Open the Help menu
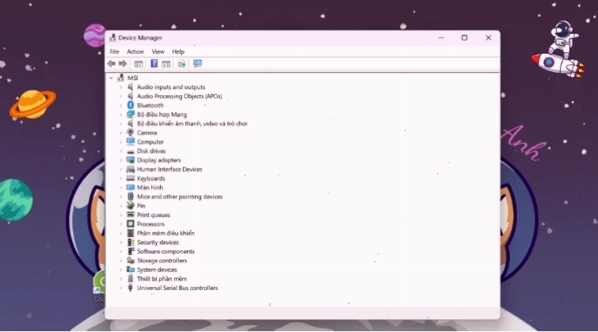Viewport: 598px width, 332px height. pos(178,52)
